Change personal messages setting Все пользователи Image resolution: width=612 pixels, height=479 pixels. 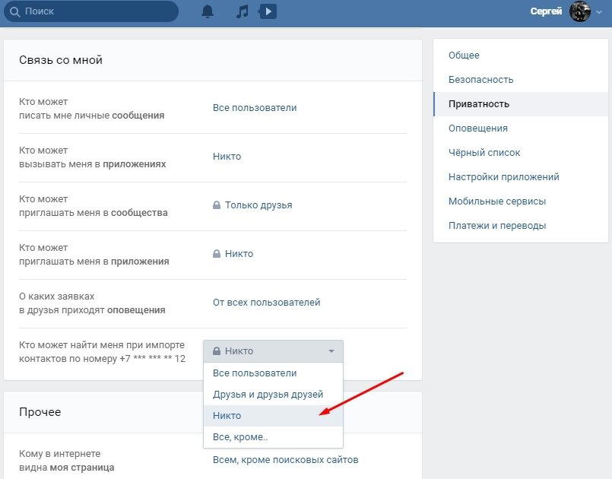(x=255, y=108)
